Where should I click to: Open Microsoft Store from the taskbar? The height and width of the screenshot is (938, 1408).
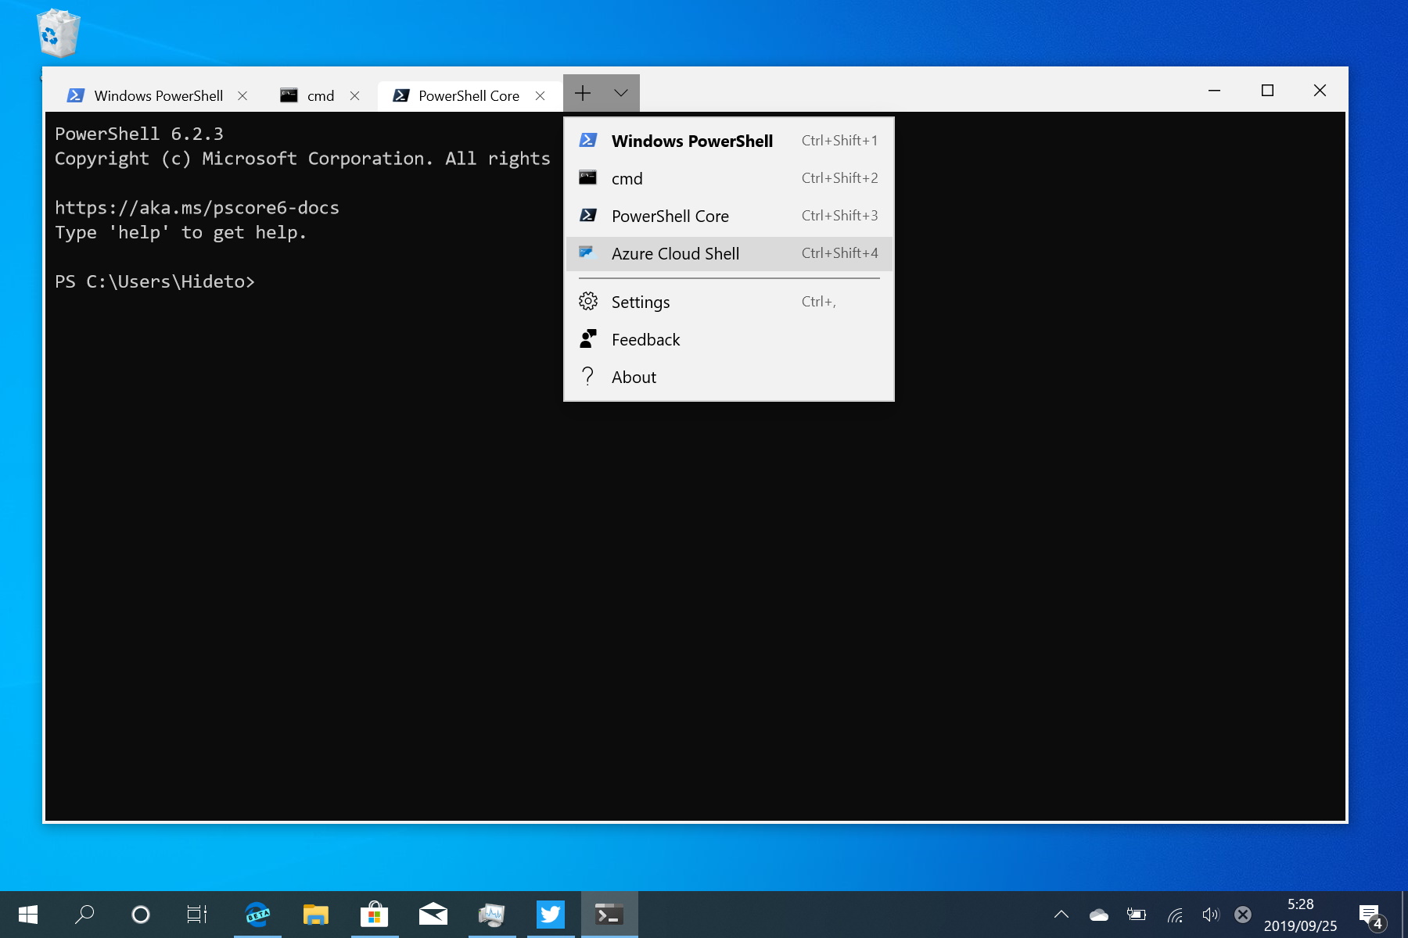coord(375,914)
